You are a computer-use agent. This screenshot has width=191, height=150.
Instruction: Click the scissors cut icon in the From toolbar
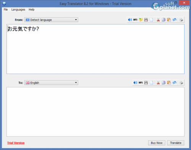[x=158, y=20]
